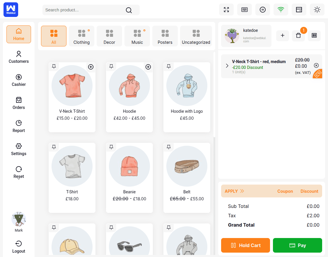Screen dimensions: 328x257
Task: Click the pause session icon
Action: coord(263,9)
